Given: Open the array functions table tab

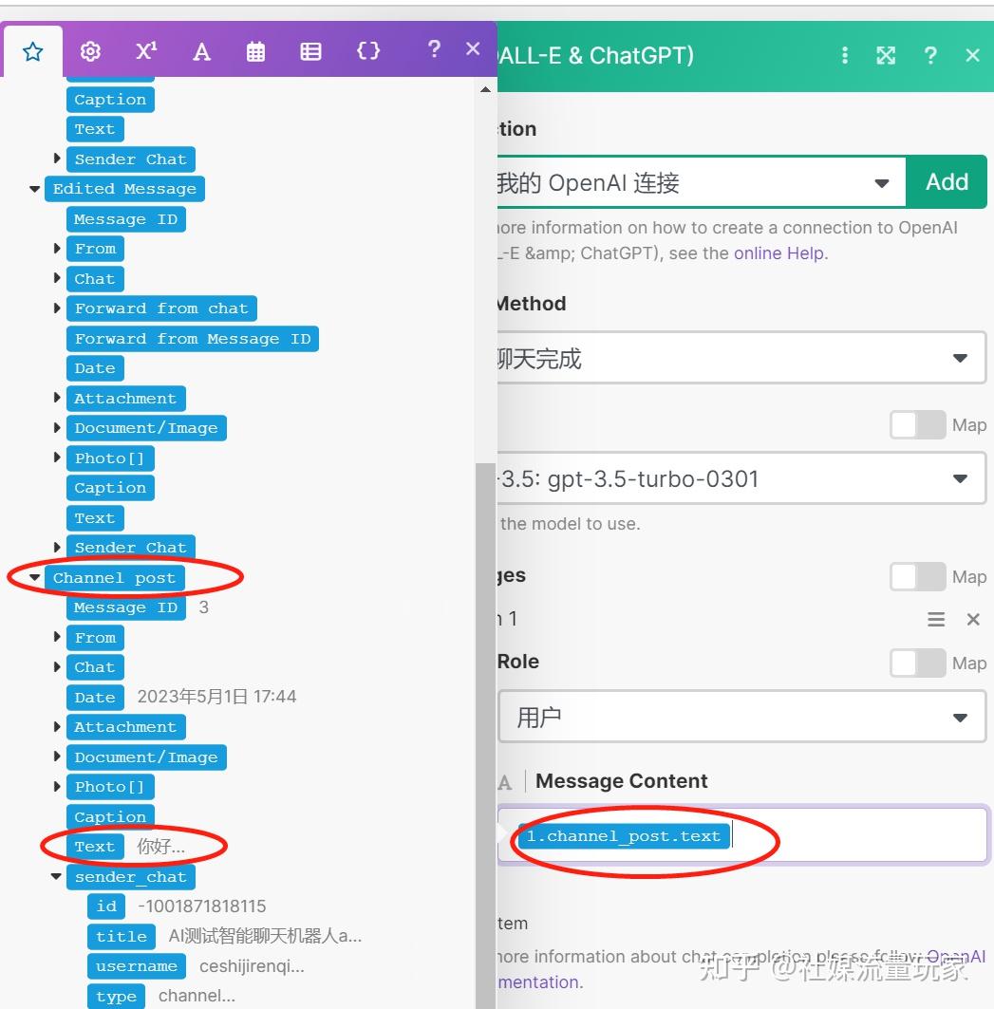Looking at the screenshot, I should (310, 51).
